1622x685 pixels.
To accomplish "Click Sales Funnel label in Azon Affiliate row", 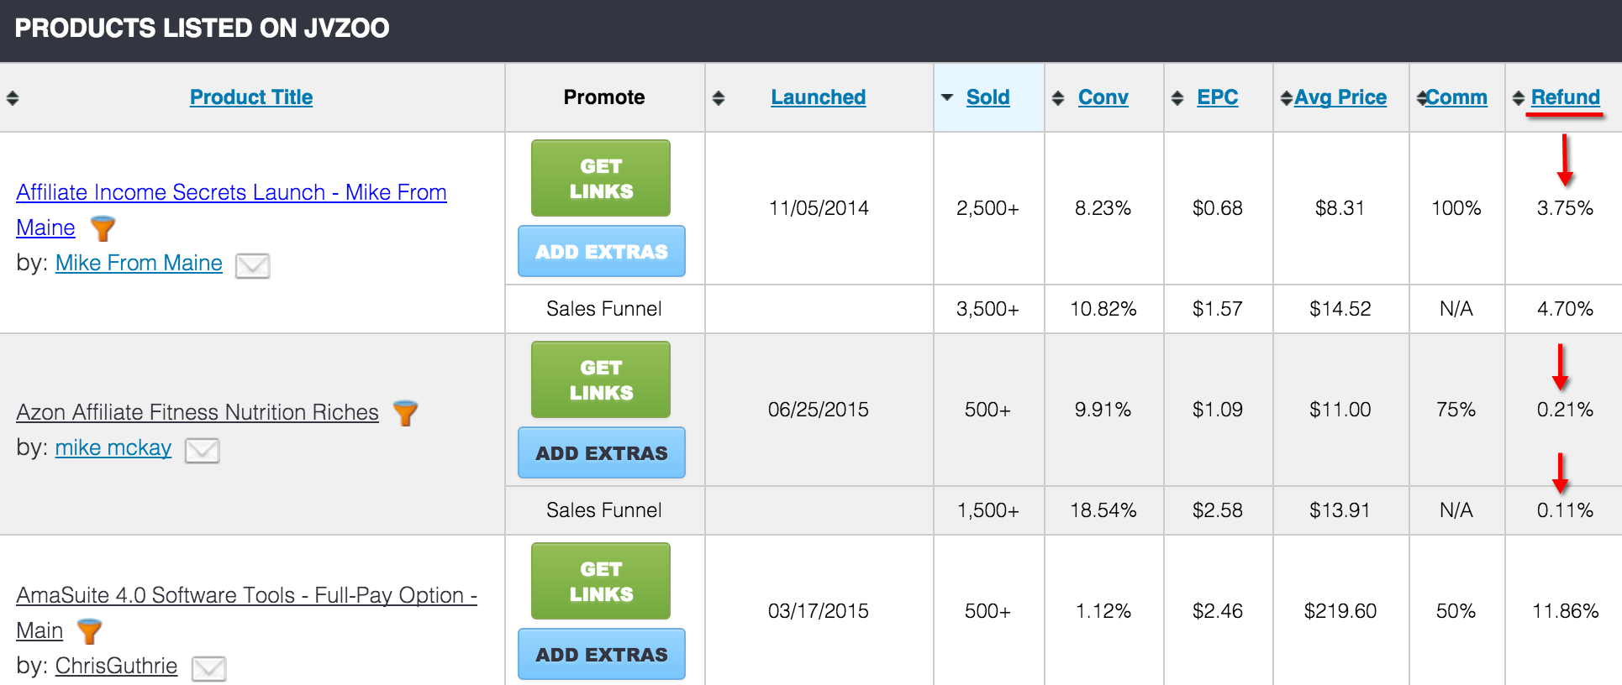I will click(x=604, y=510).
